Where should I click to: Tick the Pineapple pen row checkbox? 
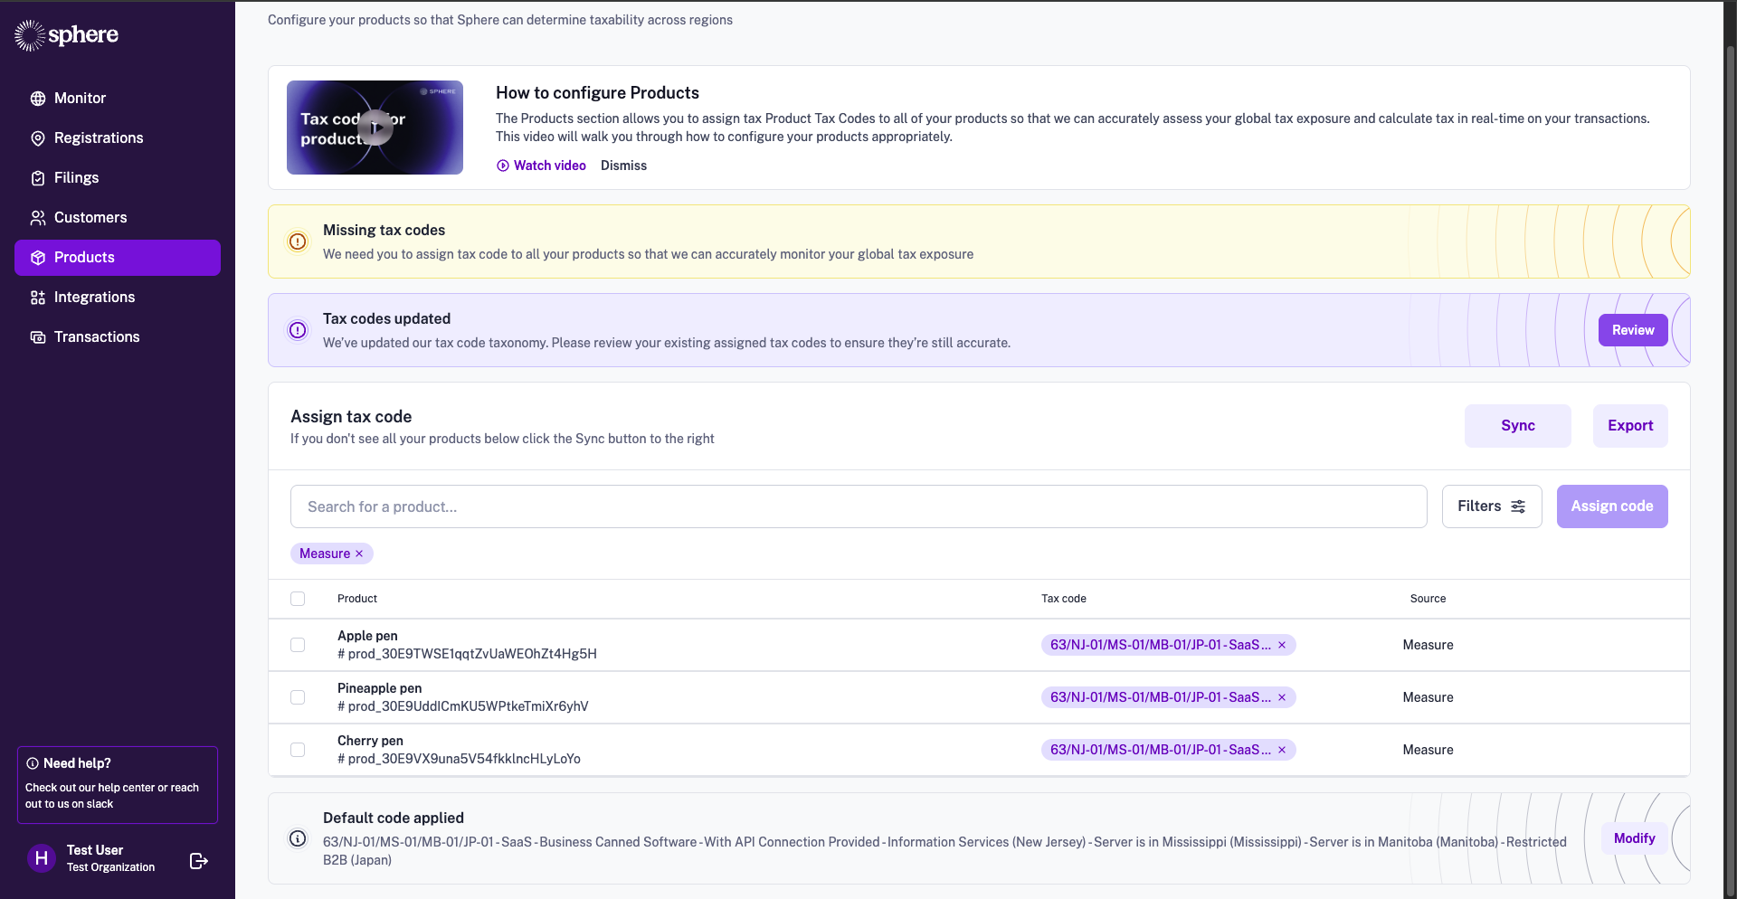(298, 697)
